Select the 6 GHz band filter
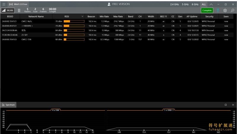The image size is (237, 134). click(195, 4)
